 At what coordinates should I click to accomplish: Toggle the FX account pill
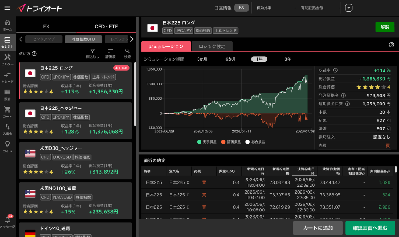(x=241, y=8)
